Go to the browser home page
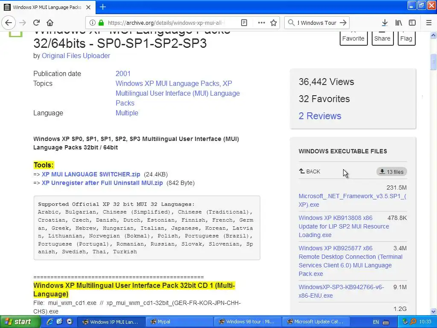 50,23
